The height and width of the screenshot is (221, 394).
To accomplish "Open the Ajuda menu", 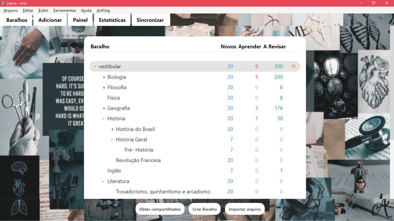I will tap(86, 10).
